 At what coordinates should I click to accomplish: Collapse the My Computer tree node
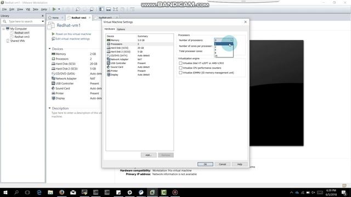(3, 29)
